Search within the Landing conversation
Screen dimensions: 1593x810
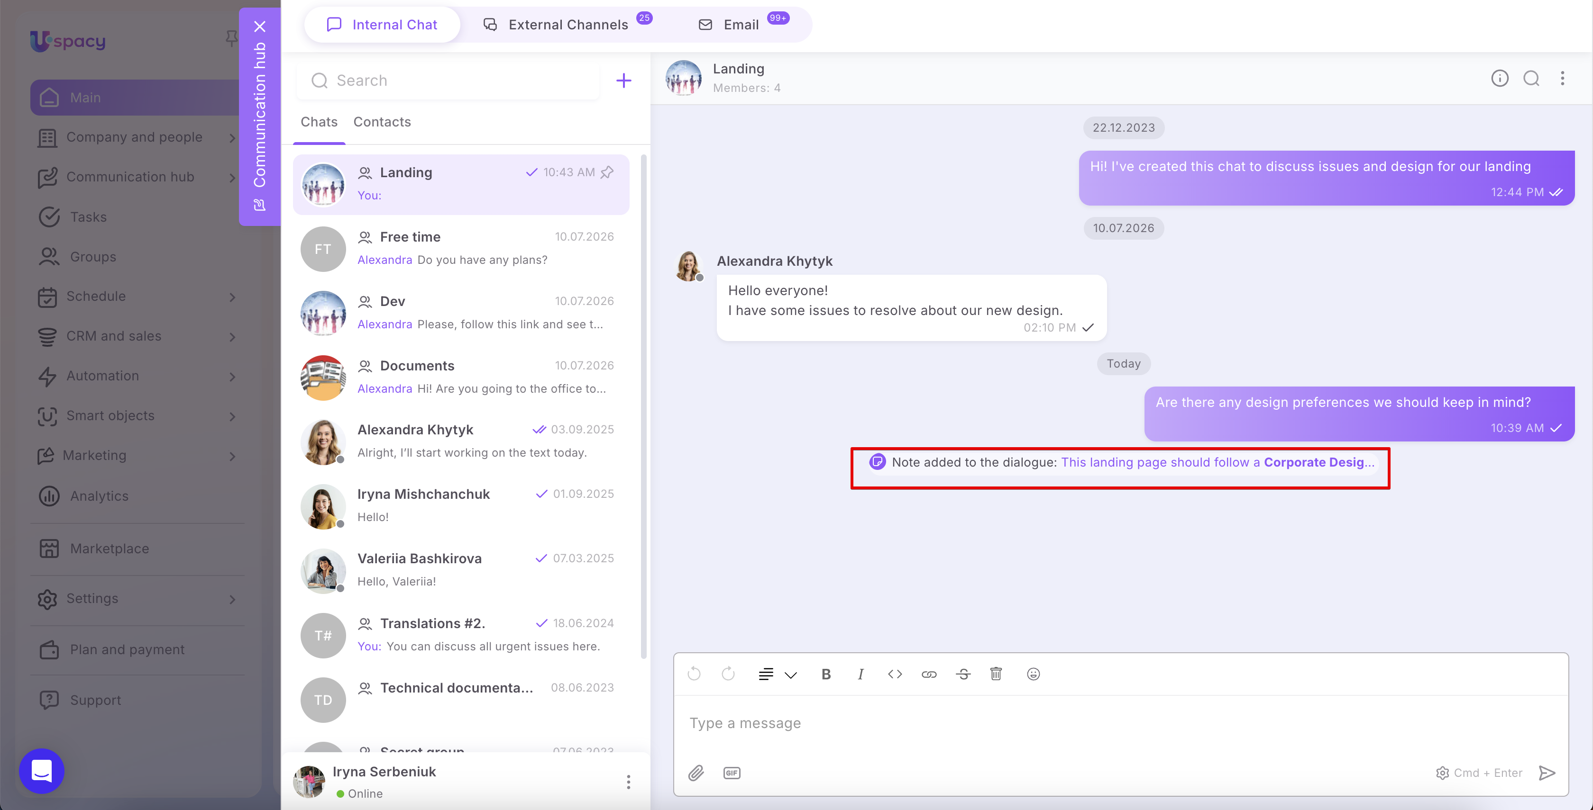click(1531, 79)
